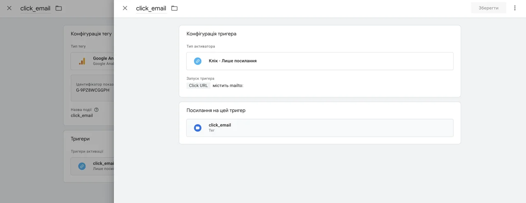The width and height of the screenshot is (526, 203).
Task: Click the Тег label under click_email reference
Action: click(x=212, y=130)
